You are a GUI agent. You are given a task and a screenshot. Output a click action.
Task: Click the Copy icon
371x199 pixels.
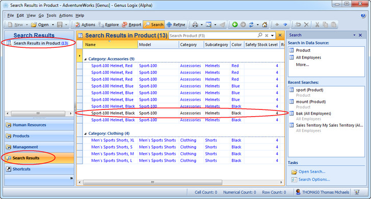tap(325, 24)
